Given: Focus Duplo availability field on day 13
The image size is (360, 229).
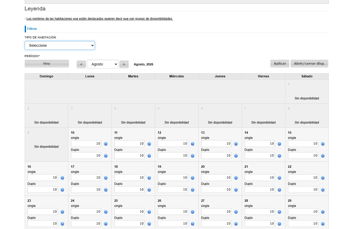Looking at the screenshot, I should (x=216, y=156).
